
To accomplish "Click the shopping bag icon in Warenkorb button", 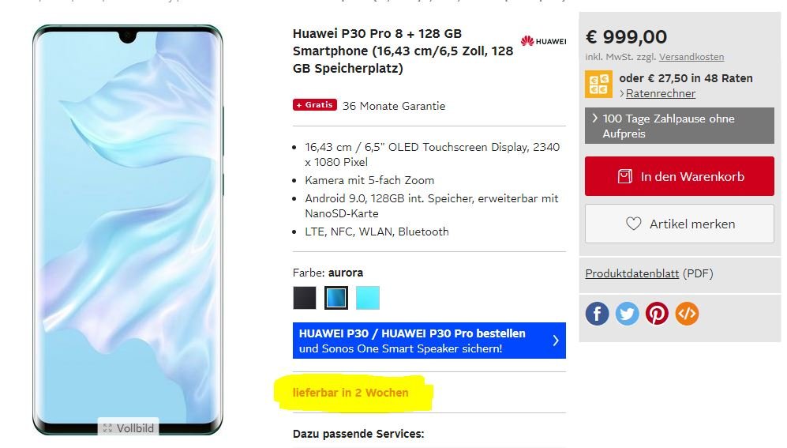I will [x=625, y=176].
